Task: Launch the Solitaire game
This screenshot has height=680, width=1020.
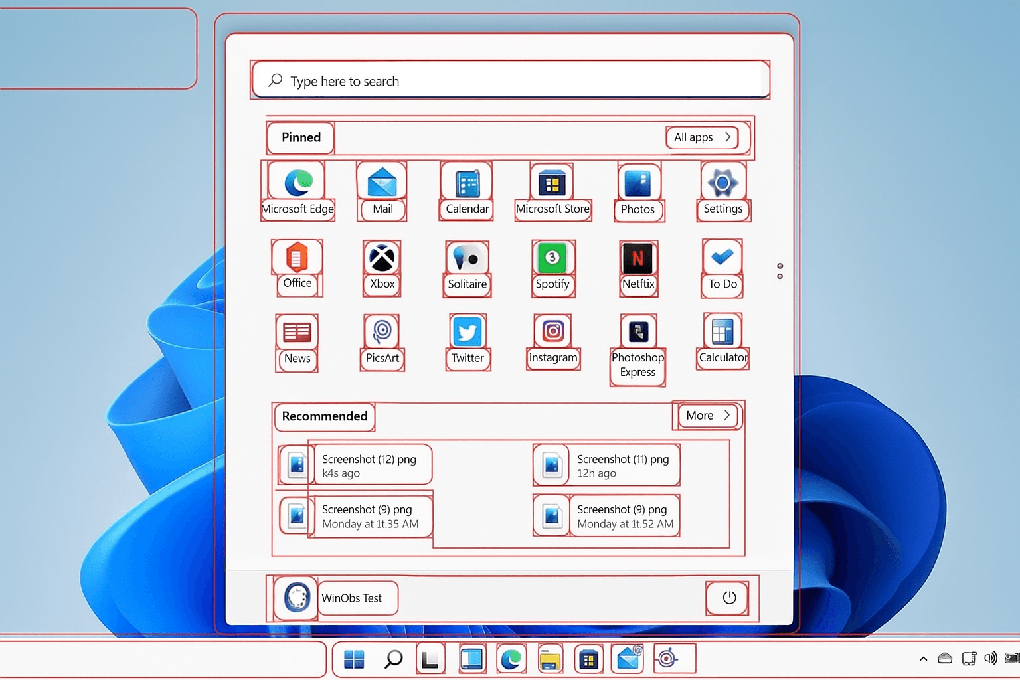Action: tap(467, 258)
